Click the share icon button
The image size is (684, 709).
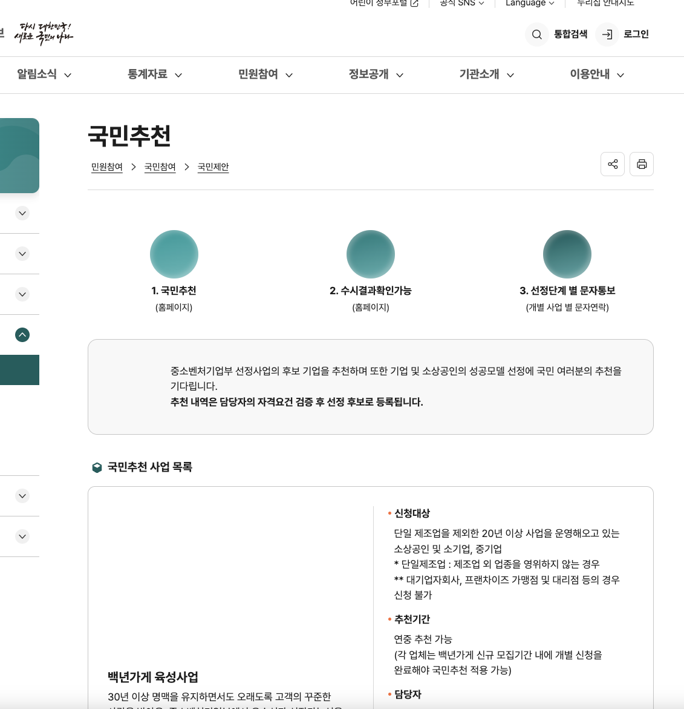pyautogui.click(x=612, y=164)
